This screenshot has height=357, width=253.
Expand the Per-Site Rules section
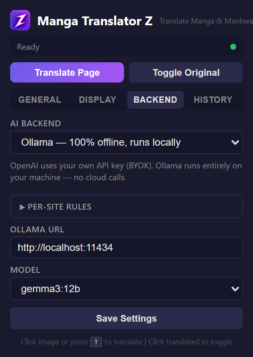pyautogui.click(x=126, y=206)
